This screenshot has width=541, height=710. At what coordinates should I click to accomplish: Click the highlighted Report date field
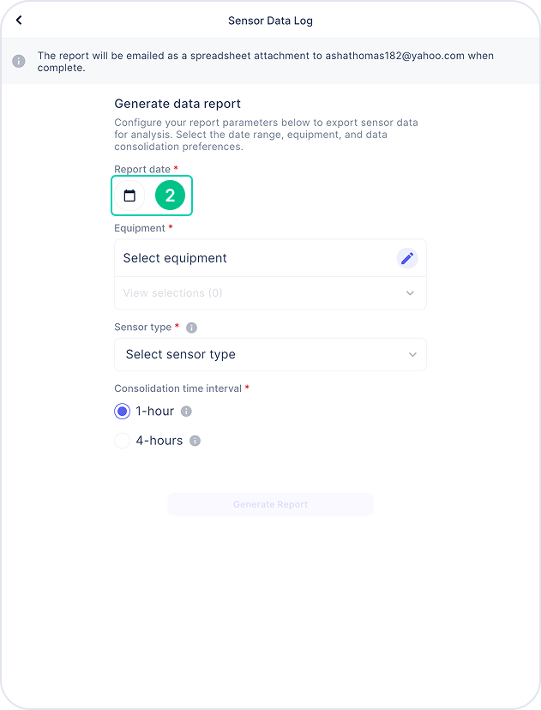coord(152,196)
